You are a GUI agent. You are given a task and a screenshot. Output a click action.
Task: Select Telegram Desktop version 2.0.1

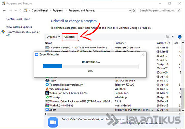[x=67, y=85]
